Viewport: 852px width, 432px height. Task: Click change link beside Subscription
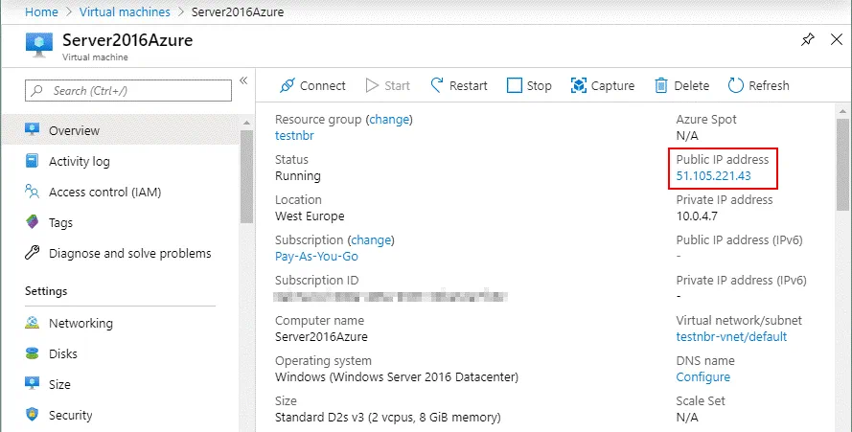pos(371,240)
